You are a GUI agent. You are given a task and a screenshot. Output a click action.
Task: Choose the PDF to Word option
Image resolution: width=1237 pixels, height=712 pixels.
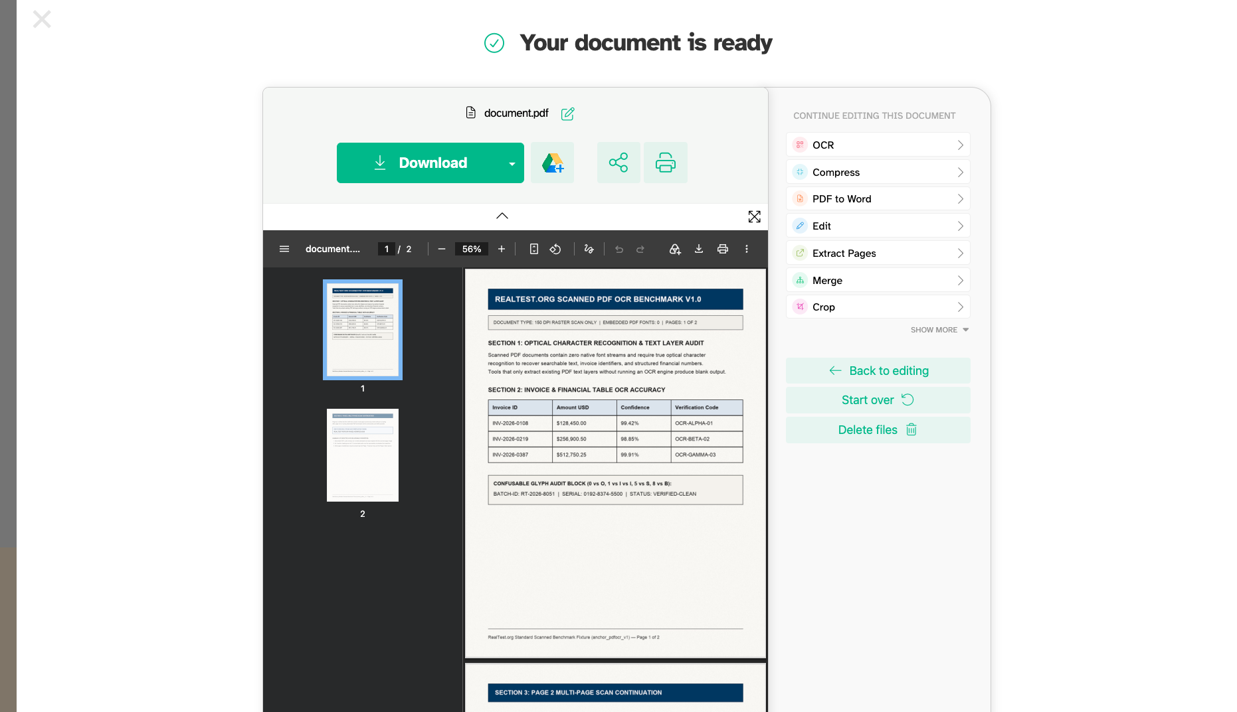point(878,198)
